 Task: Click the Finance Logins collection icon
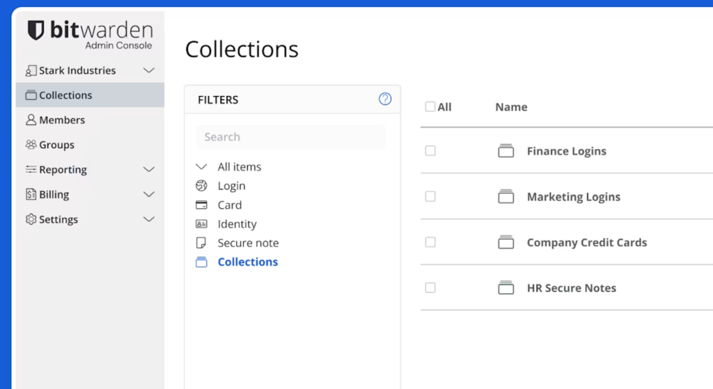[x=506, y=151]
